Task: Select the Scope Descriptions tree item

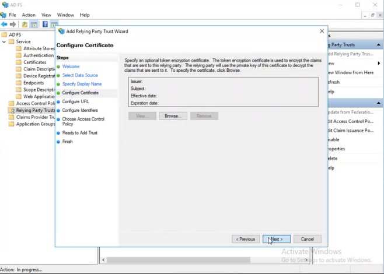Action: 39,90
